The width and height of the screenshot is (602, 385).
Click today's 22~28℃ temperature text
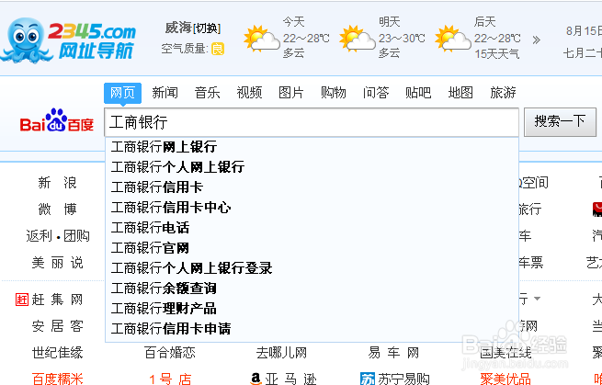point(306,39)
